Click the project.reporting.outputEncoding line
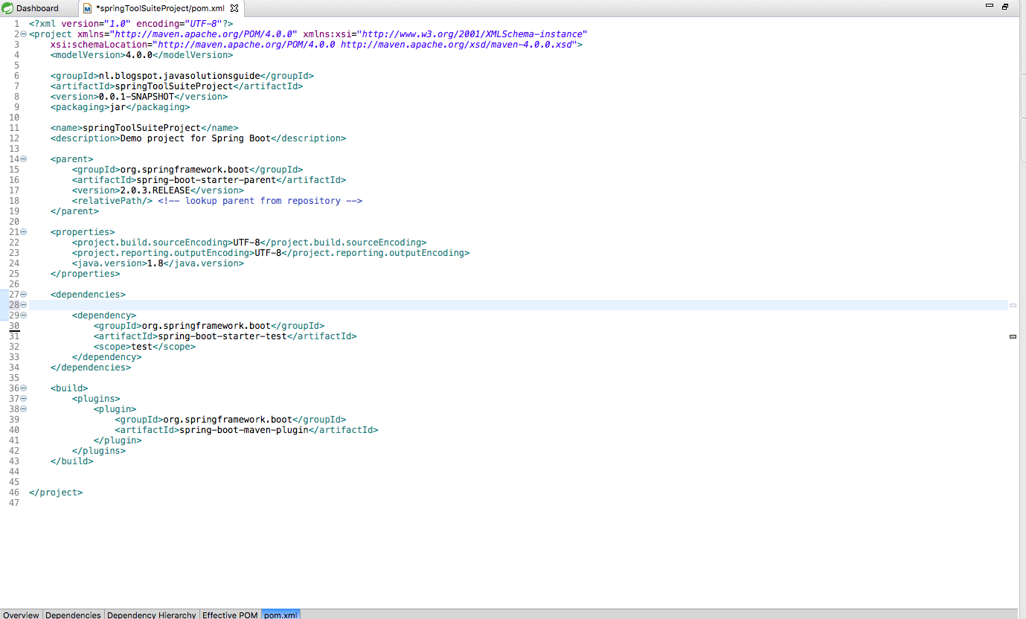 point(271,253)
